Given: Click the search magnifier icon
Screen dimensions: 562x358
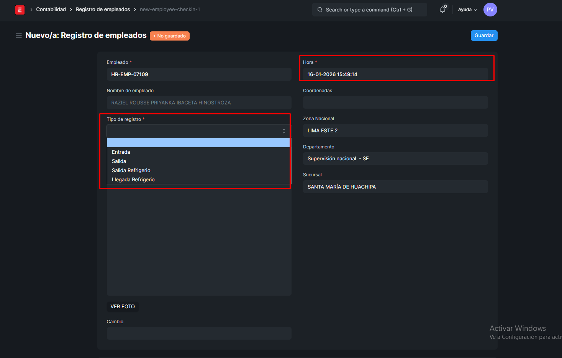Looking at the screenshot, I should pos(320,10).
